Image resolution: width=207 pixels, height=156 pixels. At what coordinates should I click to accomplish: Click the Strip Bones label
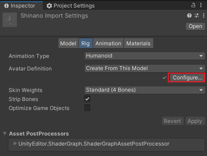23,99
